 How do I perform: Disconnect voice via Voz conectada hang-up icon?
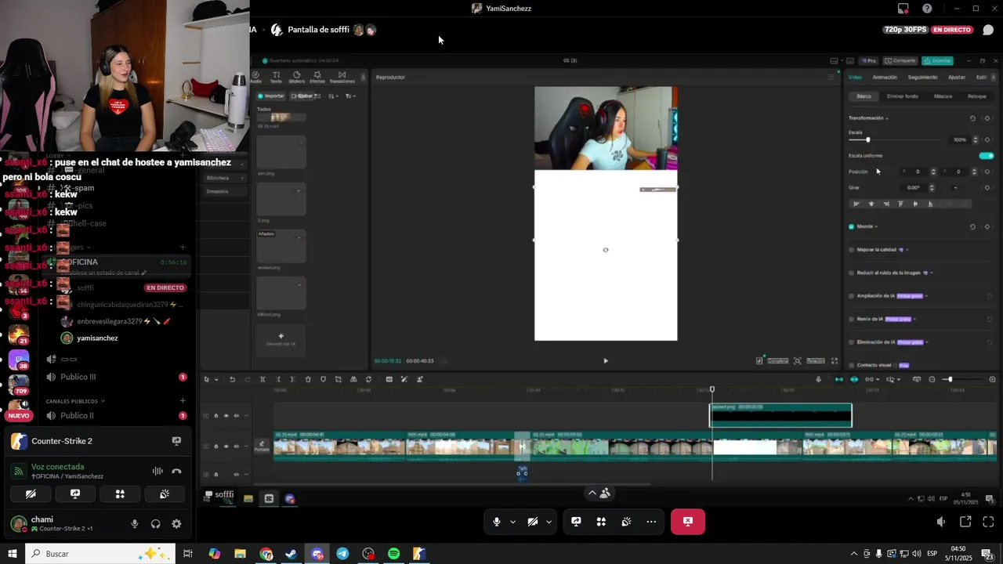(176, 471)
